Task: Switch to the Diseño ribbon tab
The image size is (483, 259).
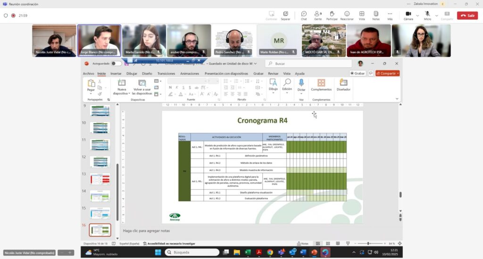Action: pyautogui.click(x=147, y=73)
